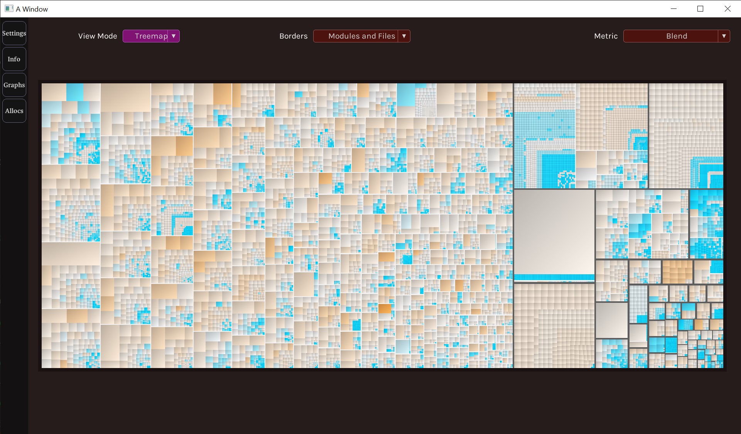Click the arrow beside Blend
The width and height of the screenshot is (741, 434).
[x=724, y=36]
